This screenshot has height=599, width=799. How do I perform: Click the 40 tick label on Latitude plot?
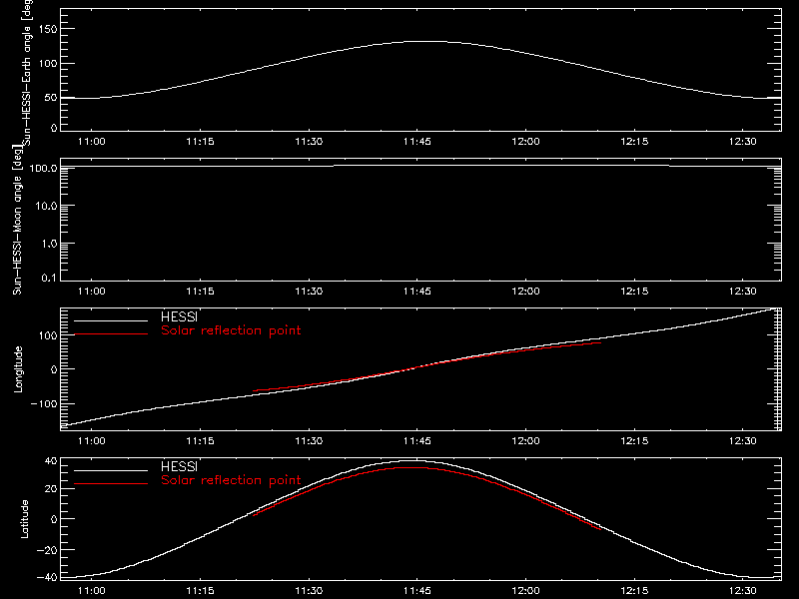click(x=51, y=461)
